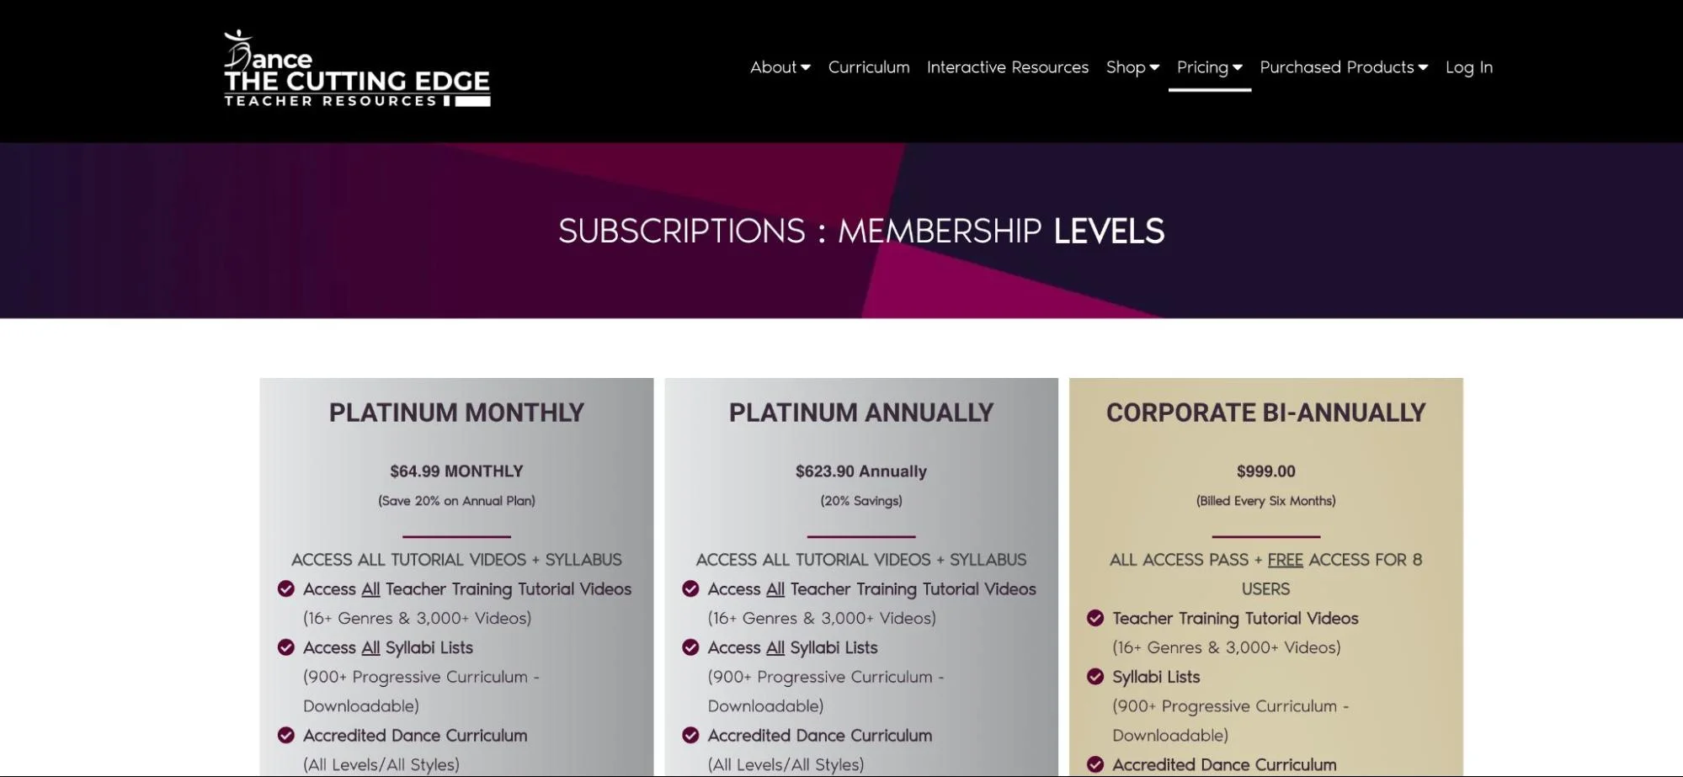Image resolution: width=1683 pixels, height=777 pixels.
Task: Click checkmark icon beside Platinum Annually Syllabi Lists
Action: point(690,647)
